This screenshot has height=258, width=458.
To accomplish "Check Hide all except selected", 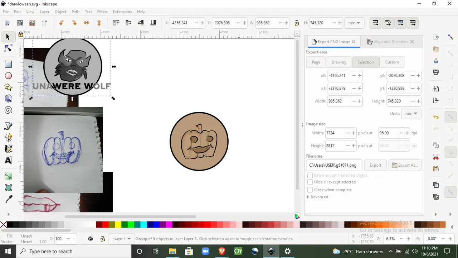I will [x=310, y=182].
